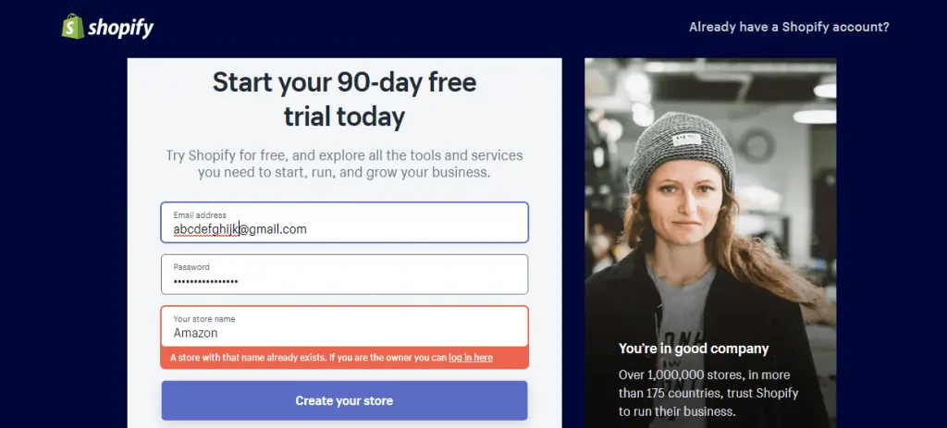Follow the "log in here" link

pyautogui.click(x=471, y=358)
